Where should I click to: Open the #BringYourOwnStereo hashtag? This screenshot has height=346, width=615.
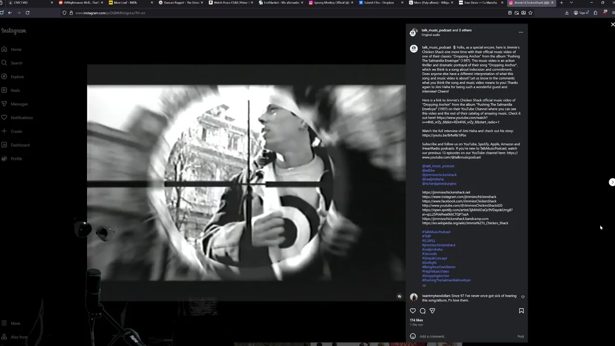point(439,267)
